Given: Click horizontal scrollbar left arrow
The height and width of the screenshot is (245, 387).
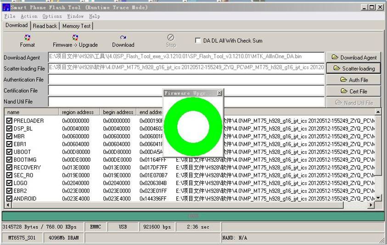Looking at the screenshot, I should click(8, 205).
